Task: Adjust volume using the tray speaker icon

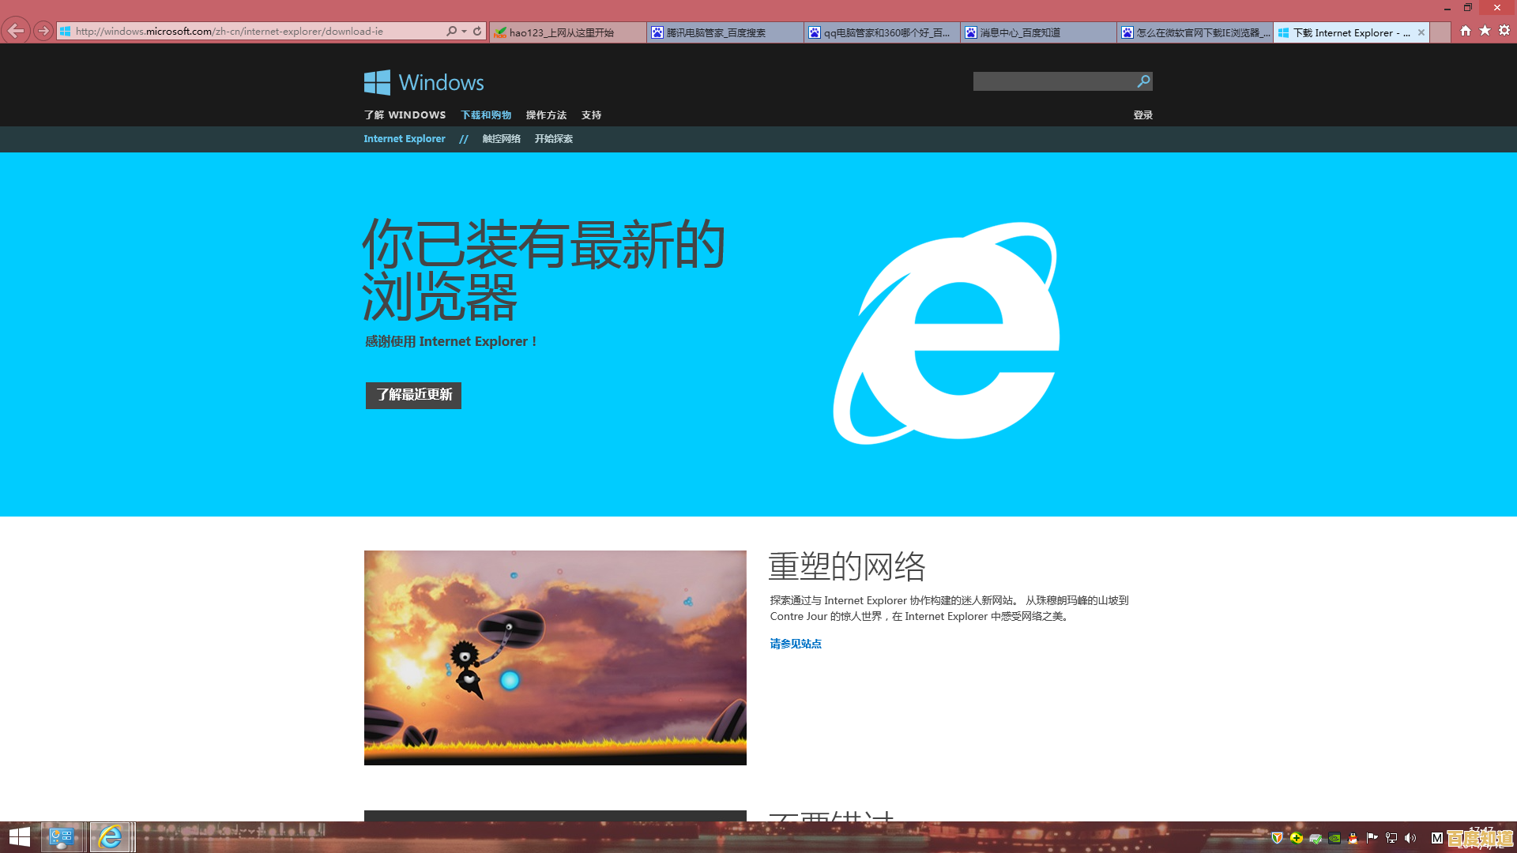Action: (x=1410, y=838)
